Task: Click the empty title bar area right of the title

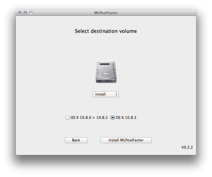Action: point(155,13)
